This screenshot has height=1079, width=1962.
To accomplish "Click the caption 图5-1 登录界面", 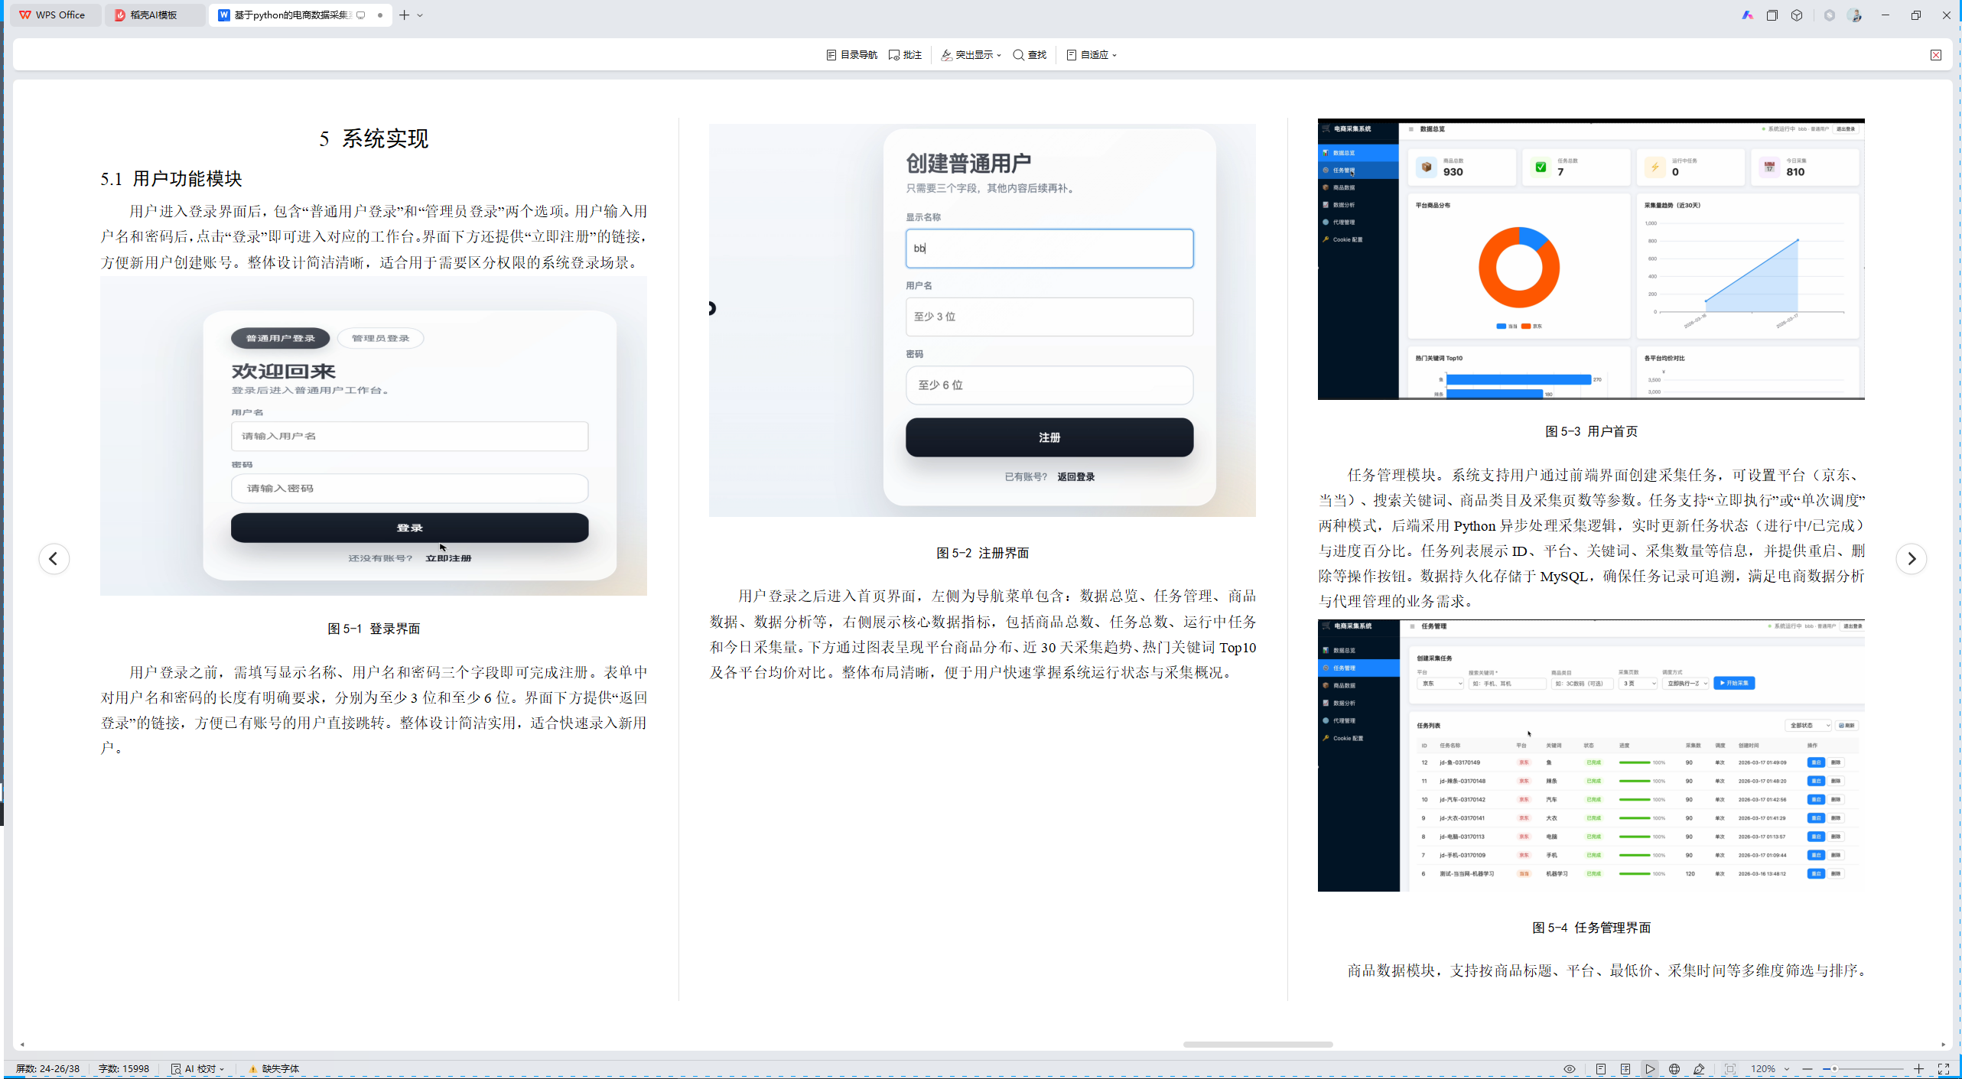I will coord(373,629).
